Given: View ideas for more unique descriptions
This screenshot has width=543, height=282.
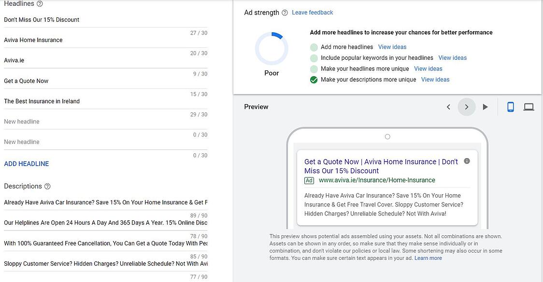Looking at the screenshot, I should point(435,80).
